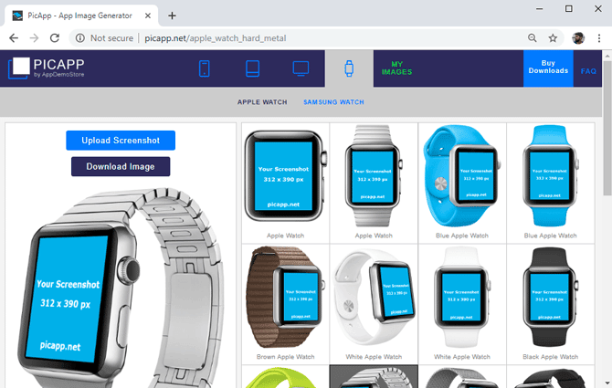Close the PicApp browser tab
The image size is (612, 388).
coord(148,16)
